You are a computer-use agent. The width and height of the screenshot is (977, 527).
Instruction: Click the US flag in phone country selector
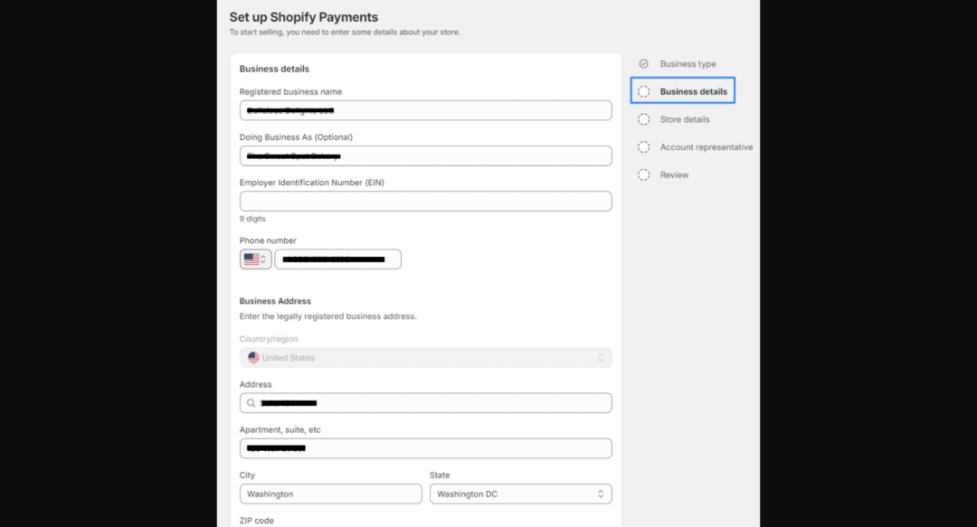251,259
